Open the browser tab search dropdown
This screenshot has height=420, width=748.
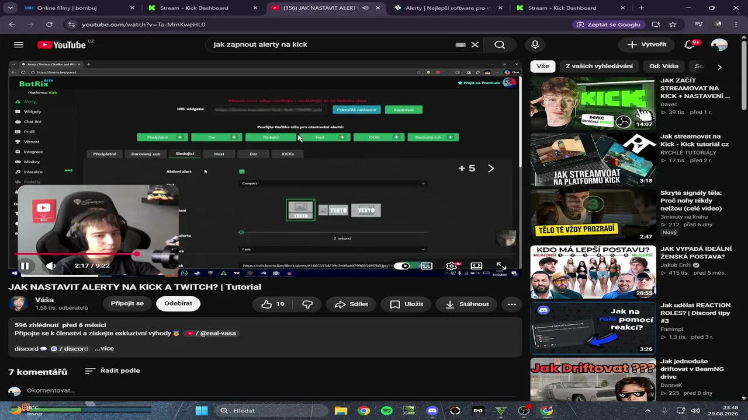[10, 8]
